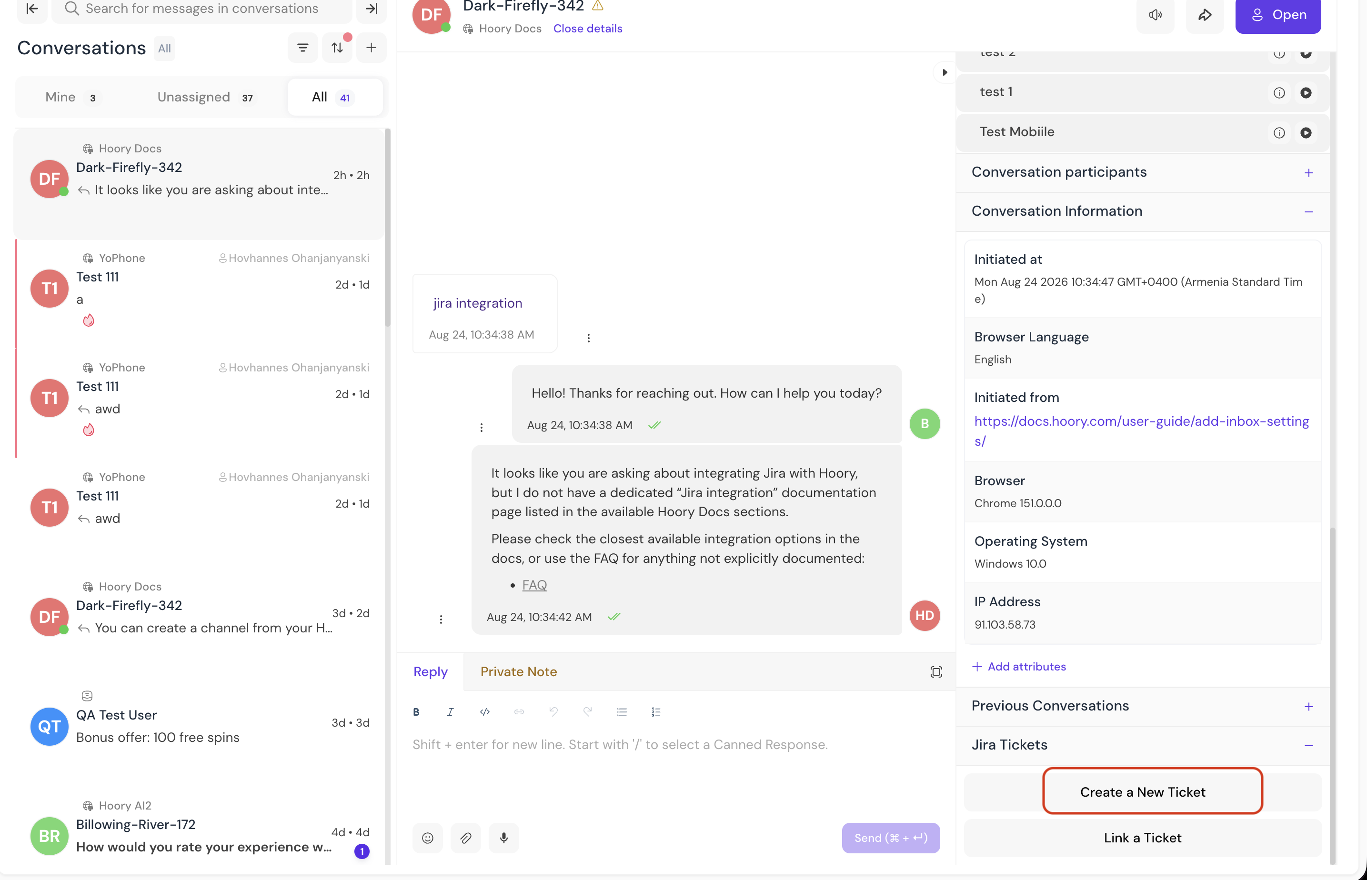Open options for the Hello greeting message
Image resolution: width=1367 pixels, height=880 pixels.
coord(482,428)
